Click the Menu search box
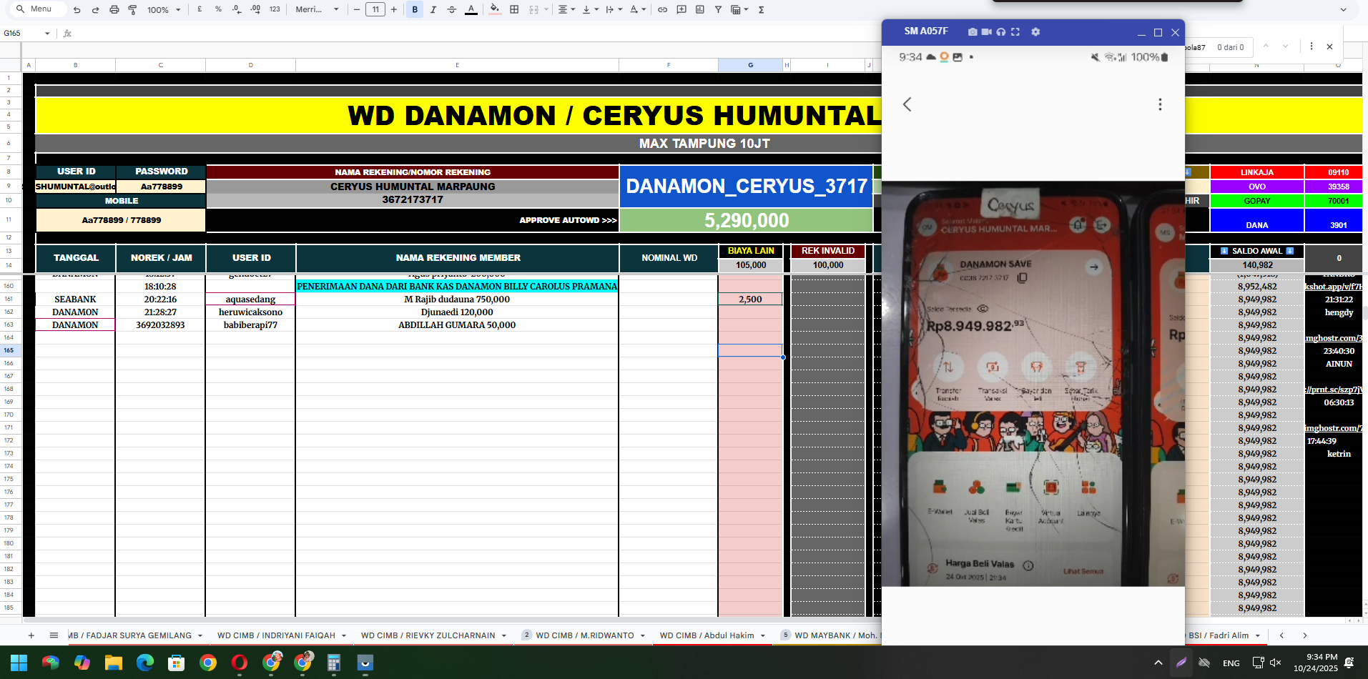The image size is (1368, 679). point(39,9)
